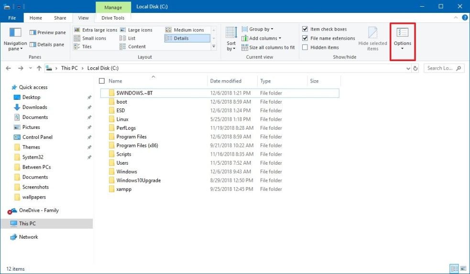Turn on the Preview pane
The width and height of the screenshot is (470, 274).
coord(48,32)
